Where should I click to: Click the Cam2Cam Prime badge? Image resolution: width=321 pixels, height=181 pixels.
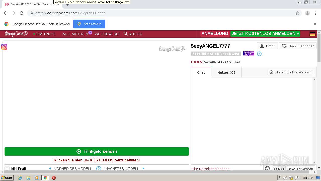(x=249, y=54)
